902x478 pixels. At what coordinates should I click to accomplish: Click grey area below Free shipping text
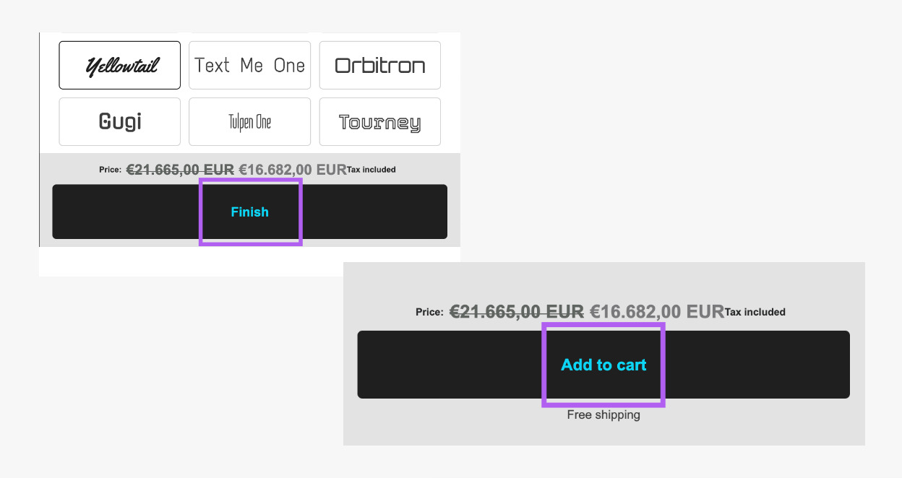click(604, 433)
